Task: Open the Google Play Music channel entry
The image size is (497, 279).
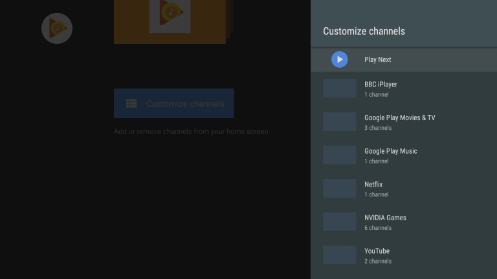Action: 390,156
